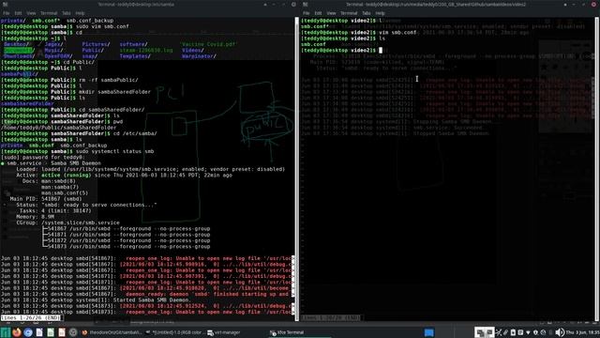Click 'Started Samba SMB Daemon.' log line
This screenshot has width=600, height=338.
click(151, 300)
